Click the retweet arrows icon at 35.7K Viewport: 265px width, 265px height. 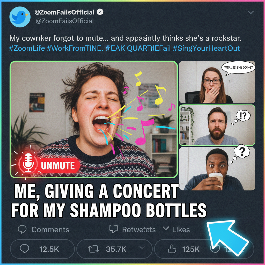pyautogui.click(x=93, y=249)
